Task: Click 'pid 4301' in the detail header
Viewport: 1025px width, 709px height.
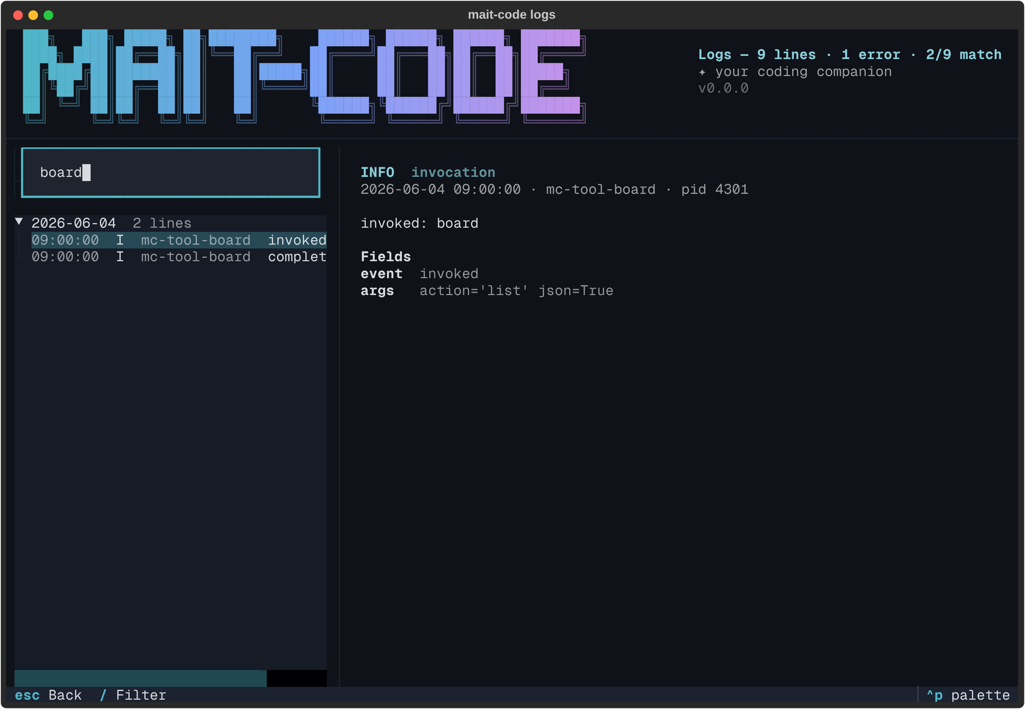Action: [x=715, y=190]
